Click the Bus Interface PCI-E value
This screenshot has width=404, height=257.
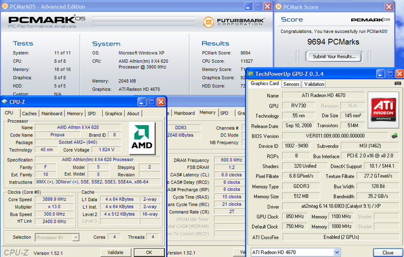coord(370,155)
